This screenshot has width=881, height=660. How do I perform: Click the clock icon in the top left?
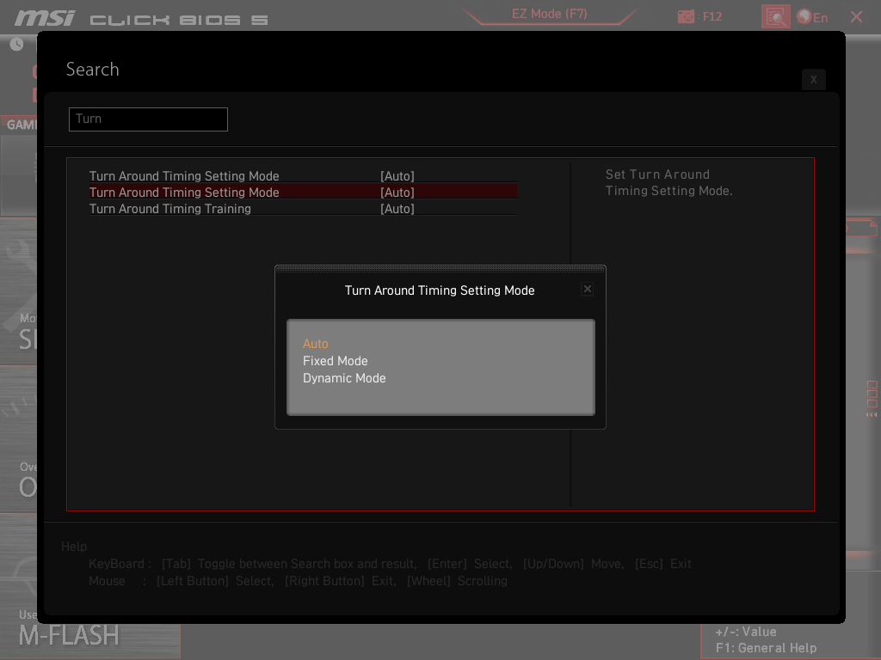pos(17,45)
